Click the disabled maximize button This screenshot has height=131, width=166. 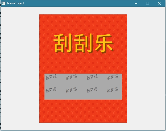(147, 3)
